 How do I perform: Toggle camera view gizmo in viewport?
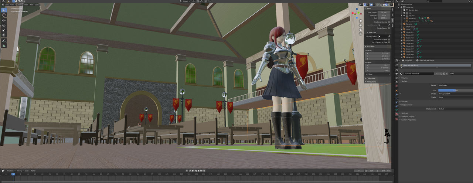click(x=361, y=30)
